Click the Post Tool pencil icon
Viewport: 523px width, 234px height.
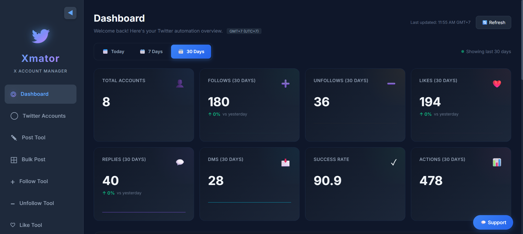(x=14, y=138)
